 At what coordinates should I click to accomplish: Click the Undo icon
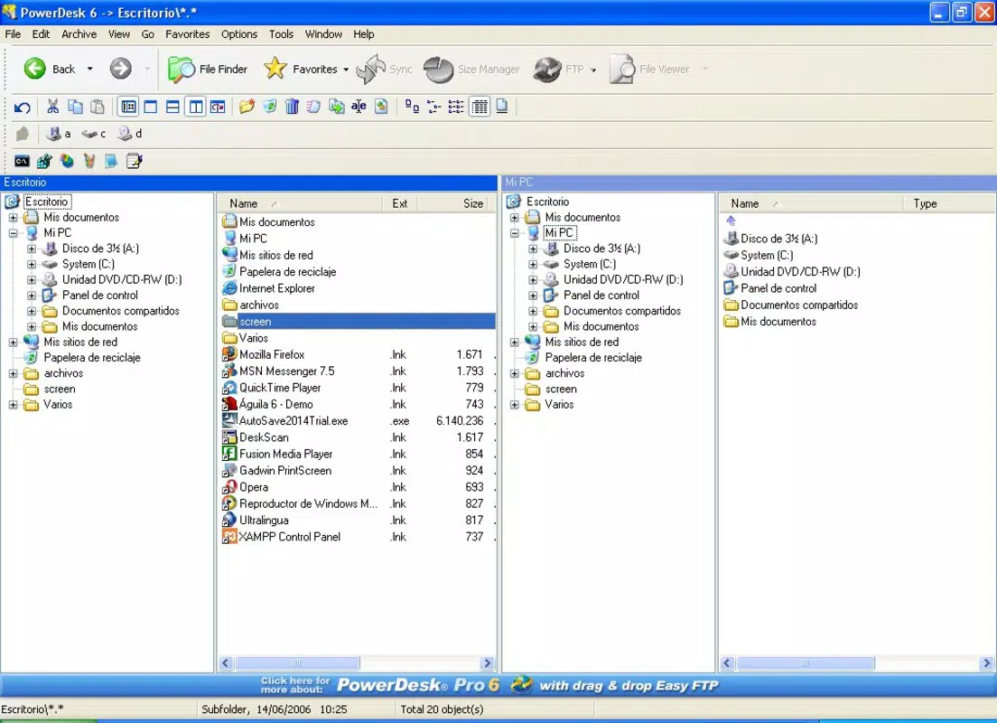pyautogui.click(x=23, y=107)
